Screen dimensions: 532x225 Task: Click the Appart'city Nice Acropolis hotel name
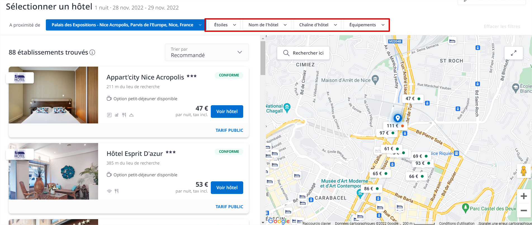click(145, 77)
